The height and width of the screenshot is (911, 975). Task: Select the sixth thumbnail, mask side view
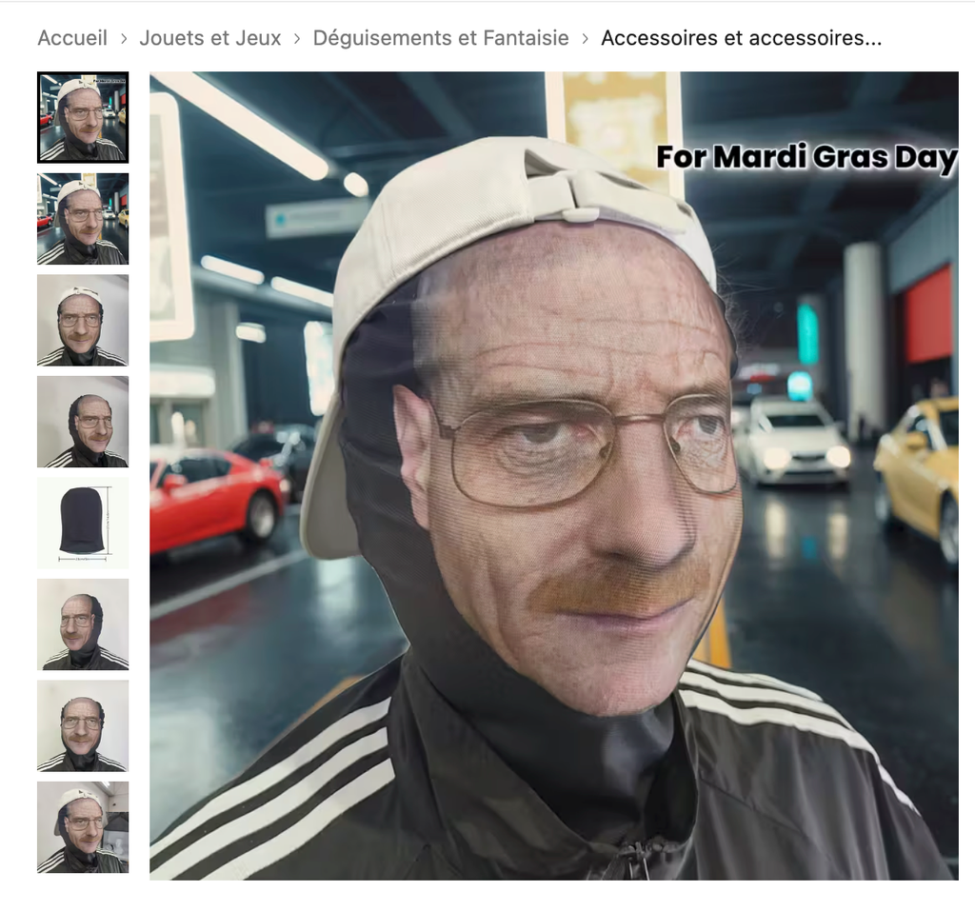tap(83, 624)
